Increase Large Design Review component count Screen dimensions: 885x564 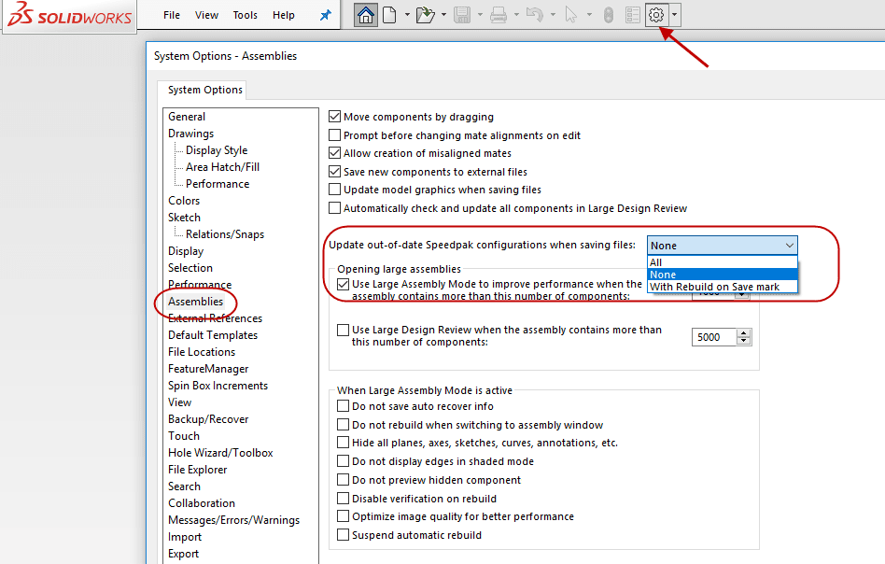coord(744,333)
